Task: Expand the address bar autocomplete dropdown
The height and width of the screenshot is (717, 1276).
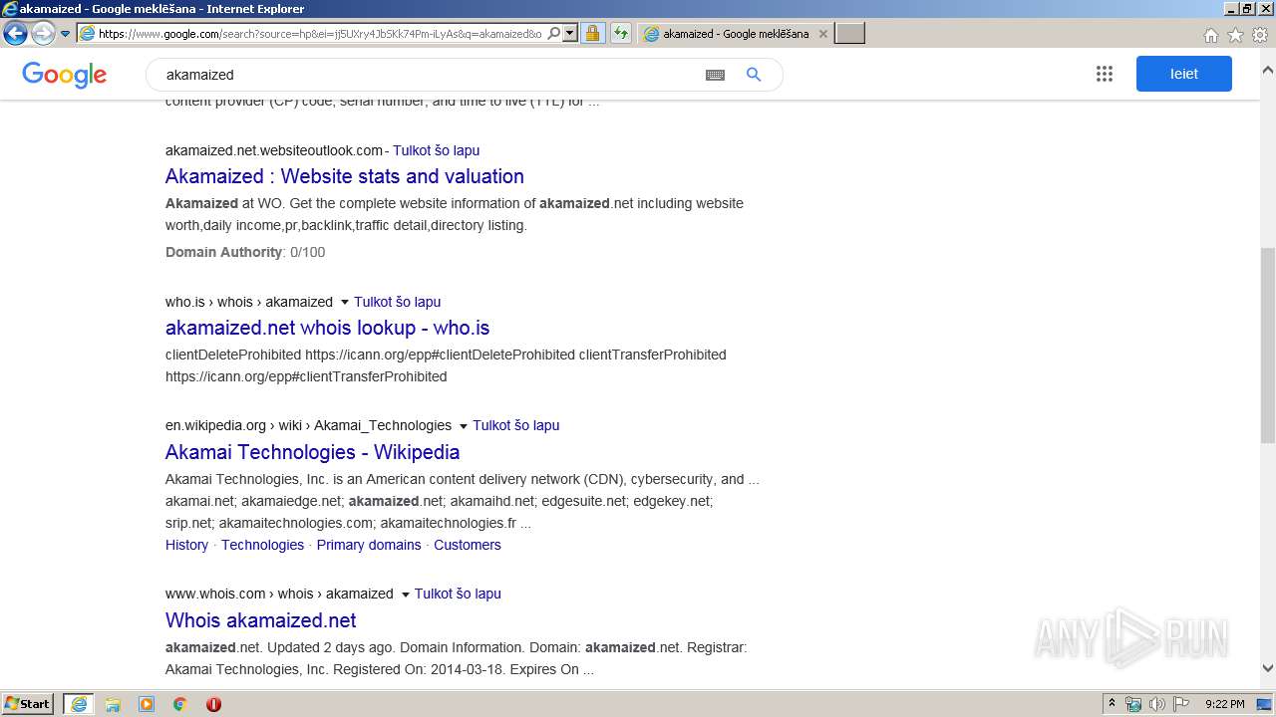Action: (570, 33)
